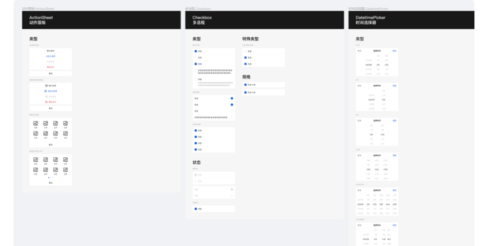Click 确定 in the bottom picker with weekday column
This screenshot has width=488, height=246.
(x=395, y=225)
